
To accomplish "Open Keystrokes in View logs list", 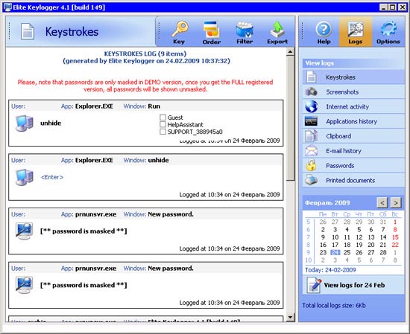I will [x=353, y=77].
